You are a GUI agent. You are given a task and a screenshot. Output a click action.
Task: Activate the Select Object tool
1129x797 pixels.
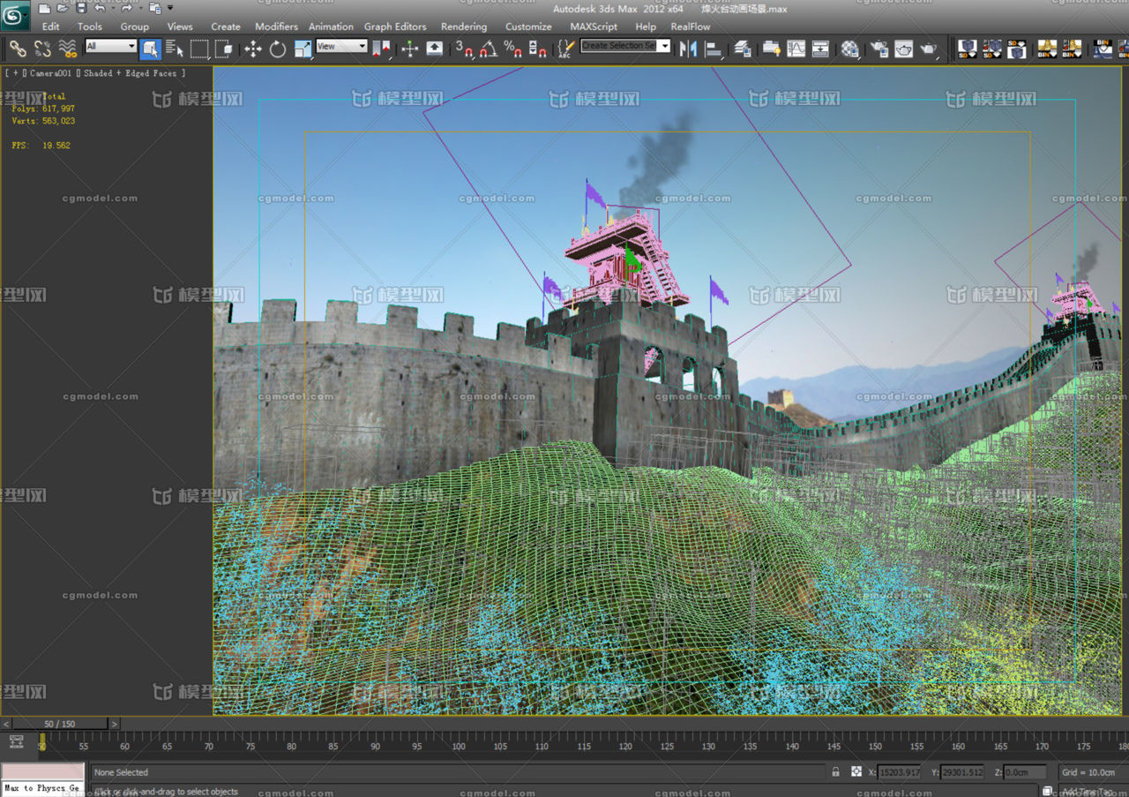click(x=150, y=49)
